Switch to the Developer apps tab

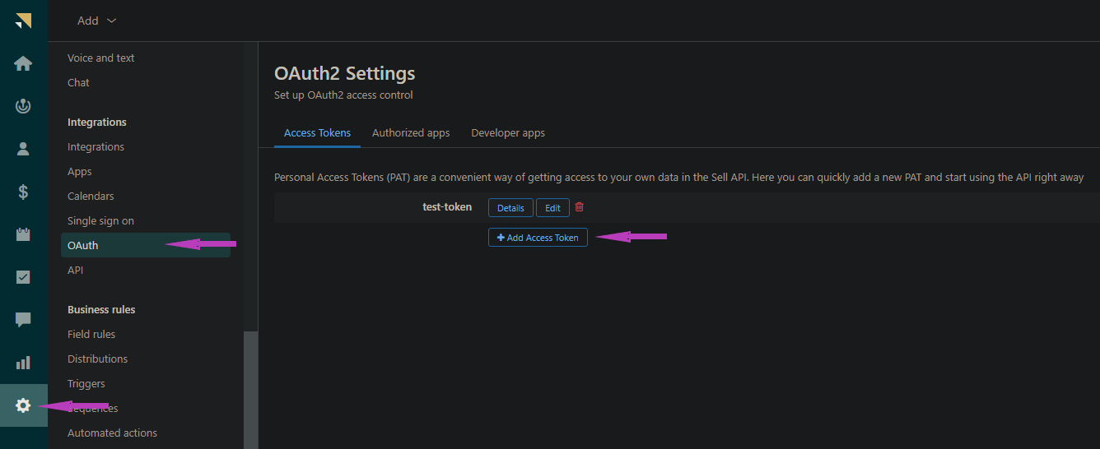click(508, 132)
